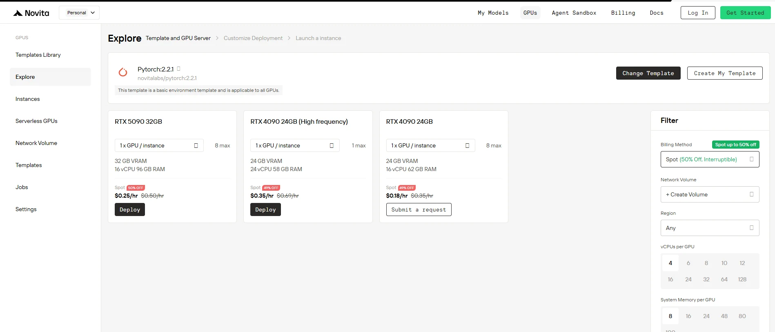Screen dimensions: 775x332
Task: Click Change Template button
Action: (648, 73)
